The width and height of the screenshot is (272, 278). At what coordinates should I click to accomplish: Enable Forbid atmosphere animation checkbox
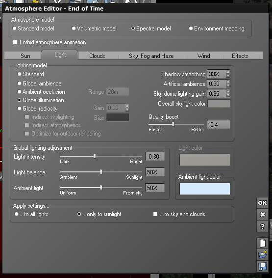click(15, 42)
